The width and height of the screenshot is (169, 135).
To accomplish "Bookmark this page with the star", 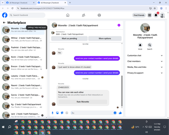I will tap(155, 8).
